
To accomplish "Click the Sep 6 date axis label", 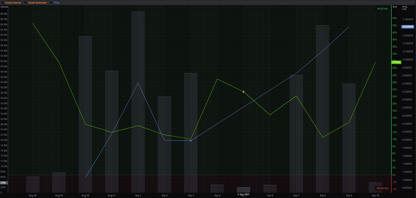I will pyautogui.click(x=270, y=195).
